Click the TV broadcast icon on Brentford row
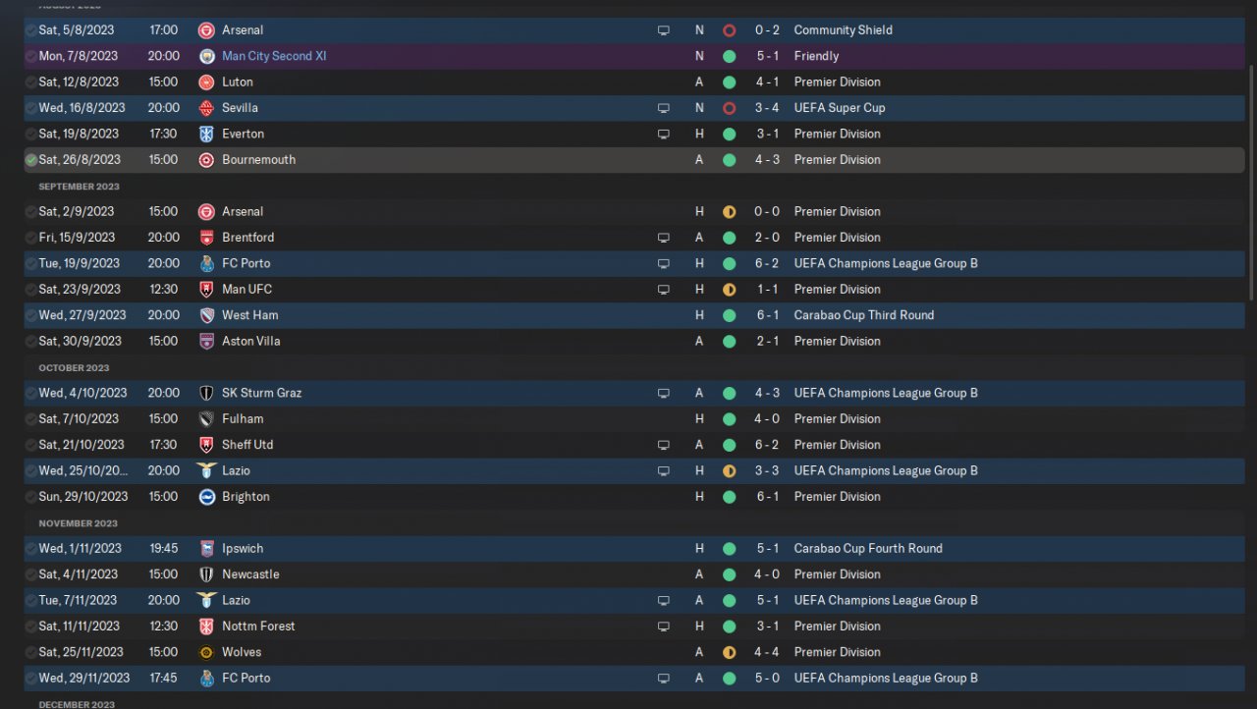The width and height of the screenshot is (1257, 709). 663,238
